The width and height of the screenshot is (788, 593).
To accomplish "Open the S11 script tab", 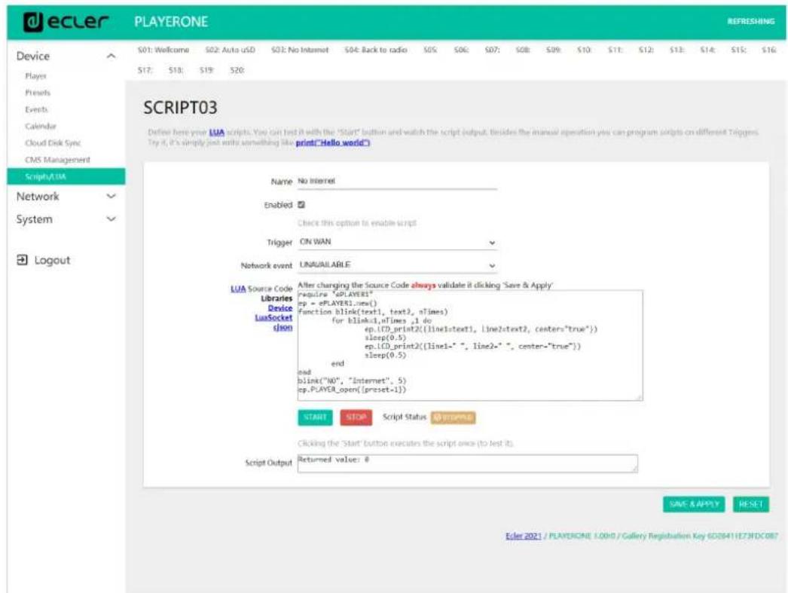I will click(615, 50).
